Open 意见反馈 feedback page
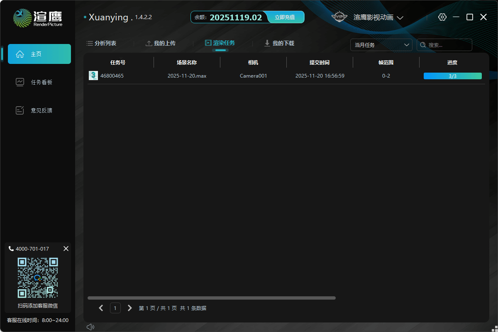 pos(39,110)
